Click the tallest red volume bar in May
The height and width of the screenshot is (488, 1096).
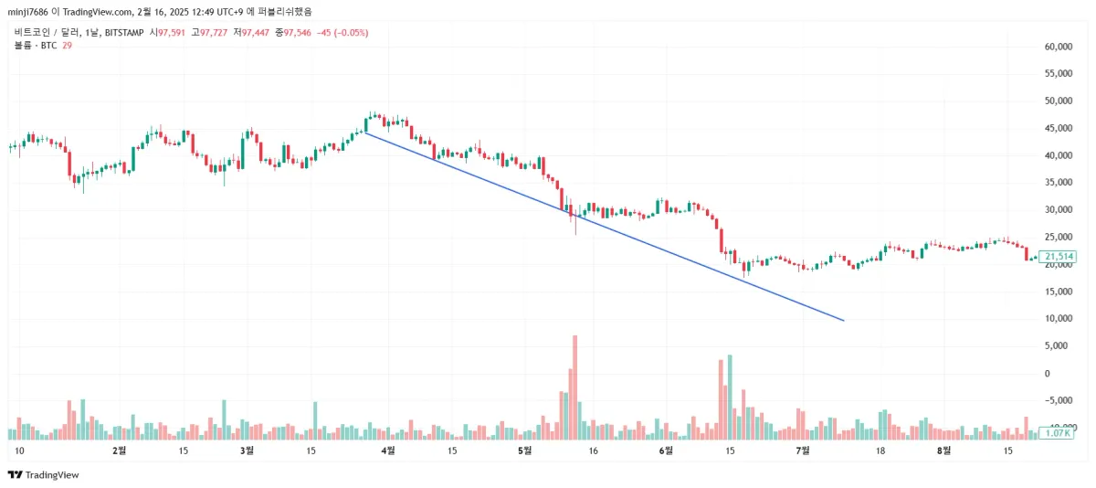point(575,384)
